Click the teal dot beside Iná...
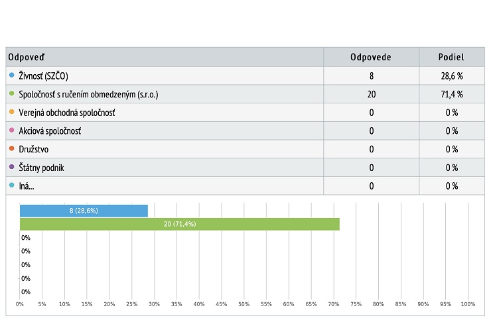Viewport: 491px width, 326px height. pos(11,185)
